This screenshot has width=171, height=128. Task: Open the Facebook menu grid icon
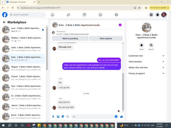[x=151, y=15]
